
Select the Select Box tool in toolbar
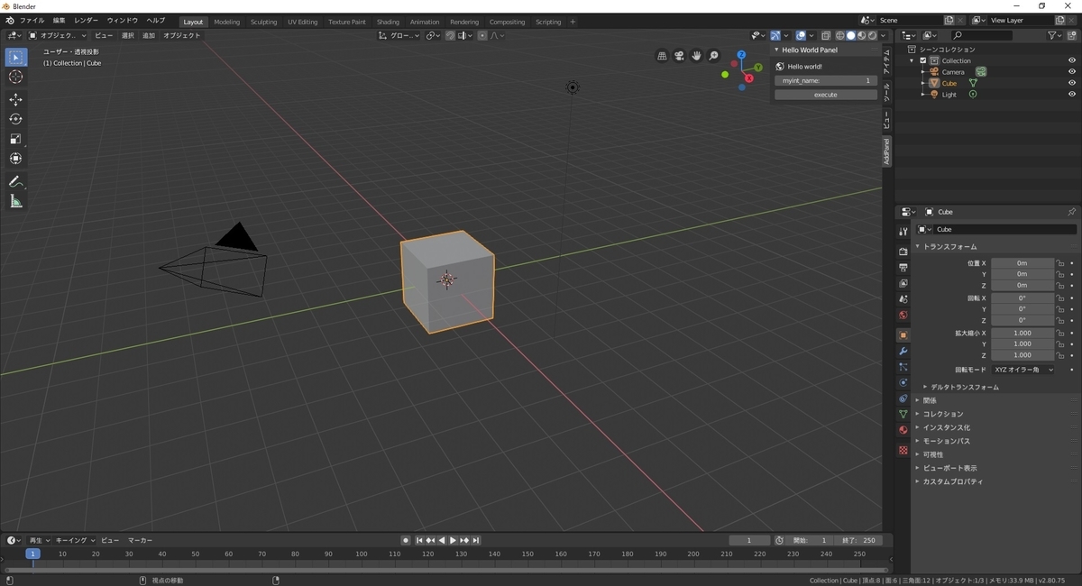pyautogui.click(x=15, y=57)
